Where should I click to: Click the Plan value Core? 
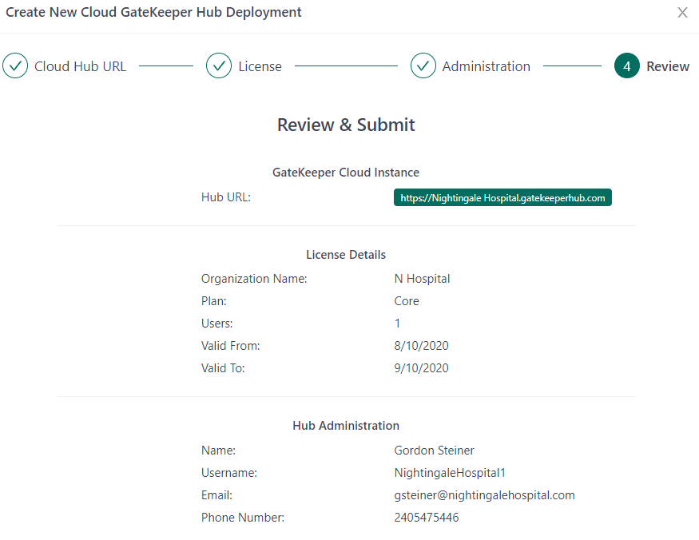(x=407, y=301)
